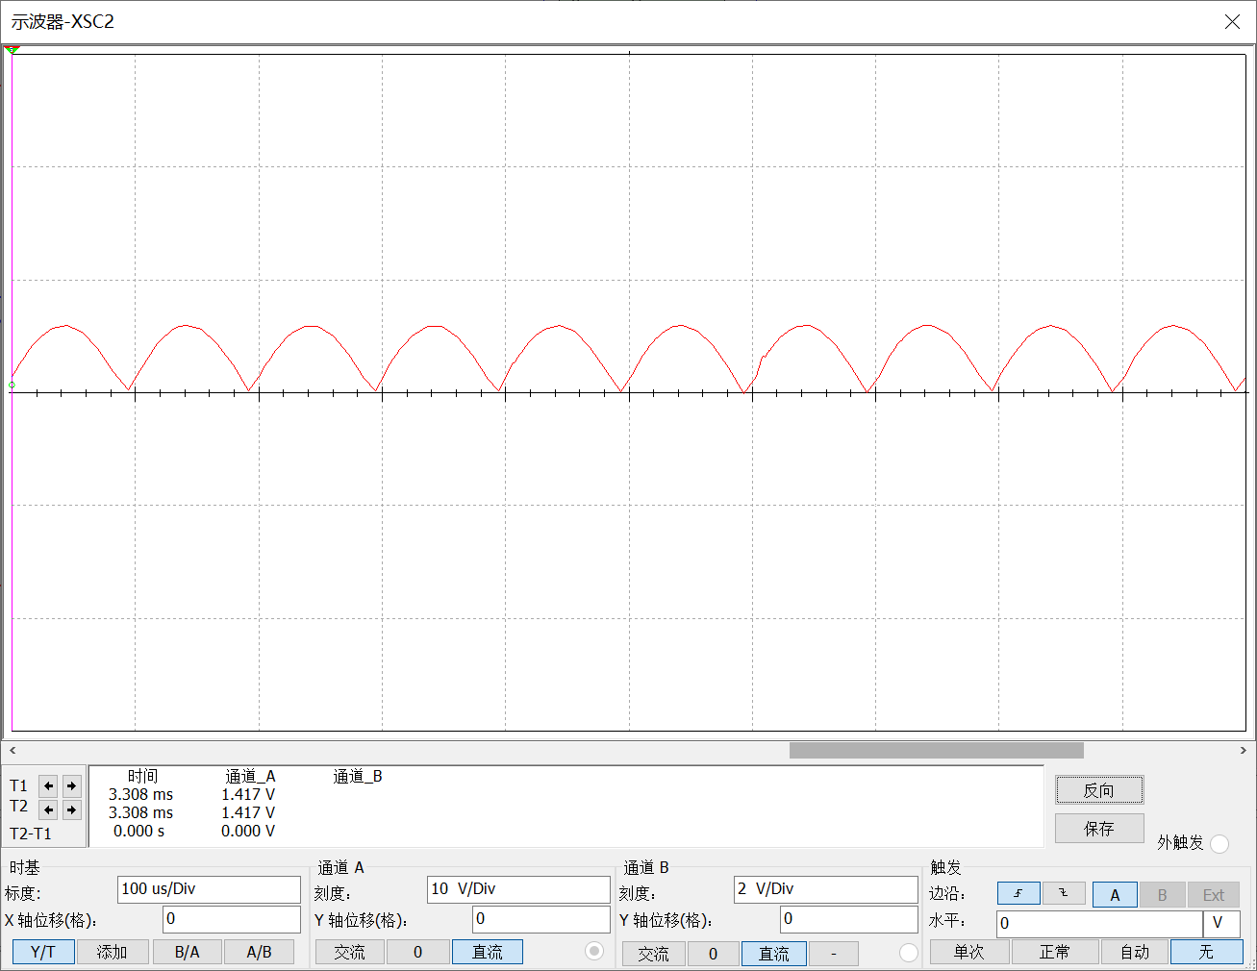Viewport: 1257px width, 971px height.
Task: Move cursor T1 right with arrow
Action: click(71, 785)
